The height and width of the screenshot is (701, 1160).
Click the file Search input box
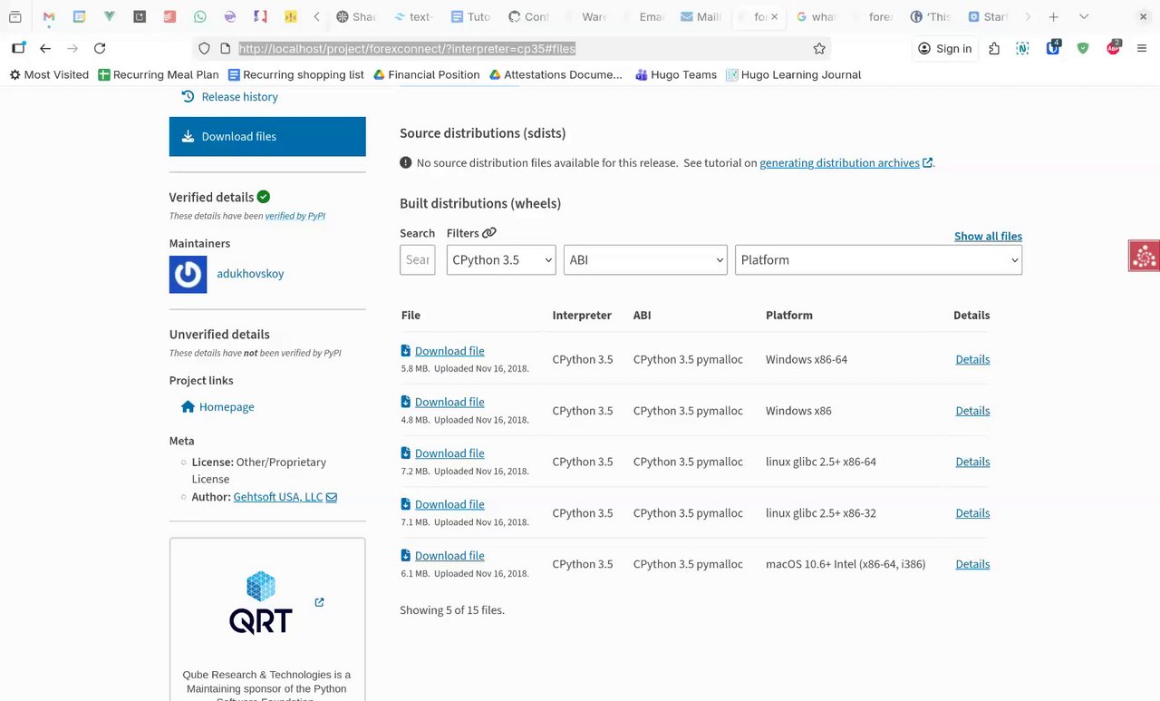pyautogui.click(x=418, y=260)
